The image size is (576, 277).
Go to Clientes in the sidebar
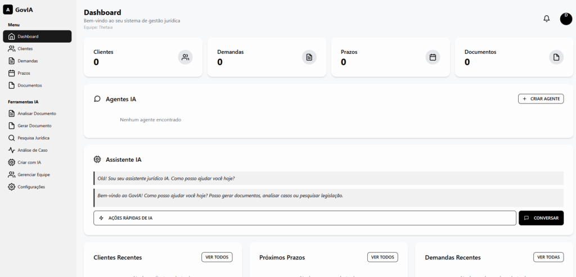pyautogui.click(x=25, y=49)
